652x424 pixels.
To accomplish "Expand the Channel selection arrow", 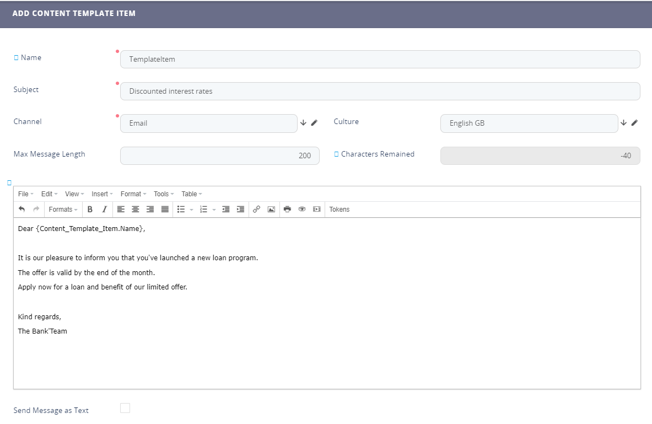I will coord(303,123).
